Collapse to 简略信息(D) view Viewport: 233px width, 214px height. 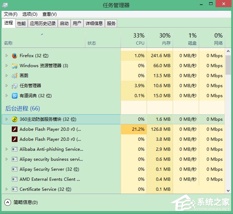[x=21, y=203]
